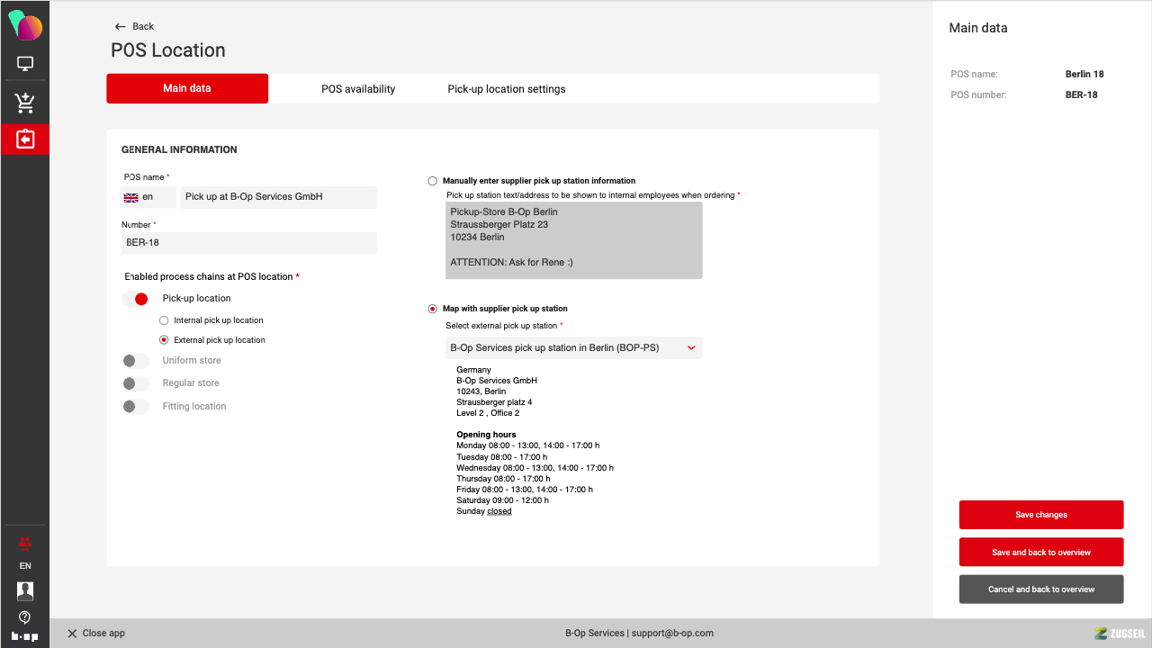The width and height of the screenshot is (1152, 648).
Task: Open the help question mark icon
Action: (25, 616)
